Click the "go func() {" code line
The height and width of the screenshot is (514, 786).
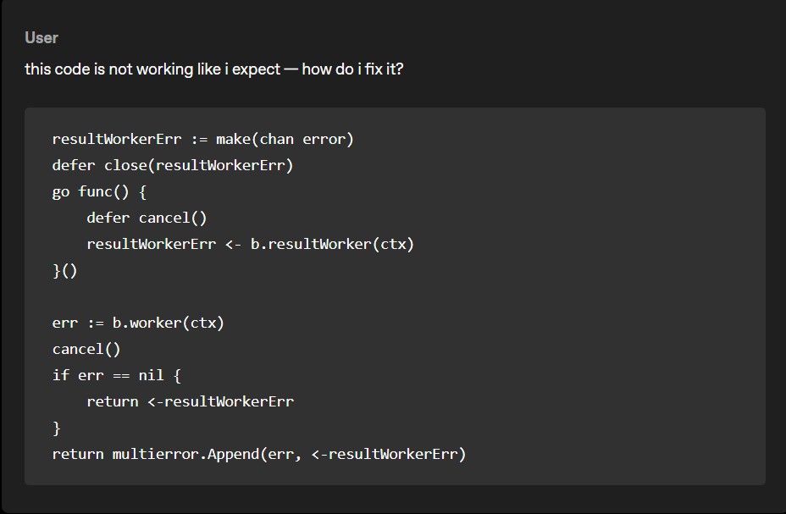(x=99, y=191)
